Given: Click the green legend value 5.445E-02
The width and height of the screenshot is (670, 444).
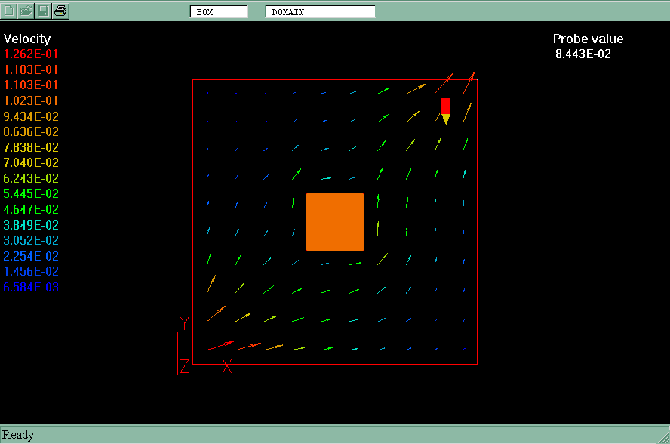Looking at the screenshot, I should [x=31, y=194].
